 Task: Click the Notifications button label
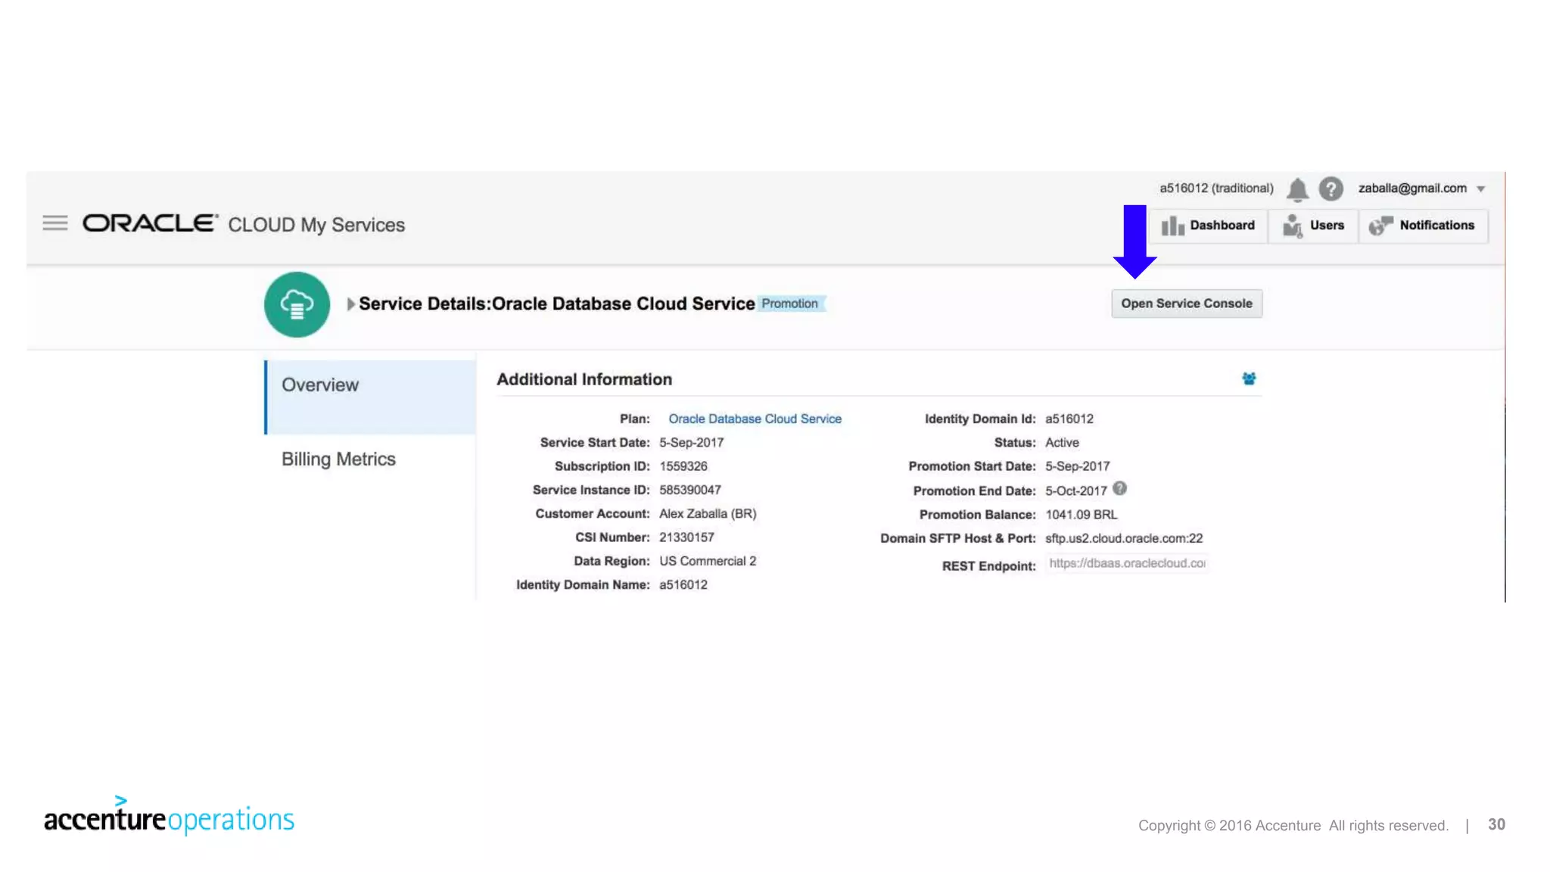pos(1436,226)
